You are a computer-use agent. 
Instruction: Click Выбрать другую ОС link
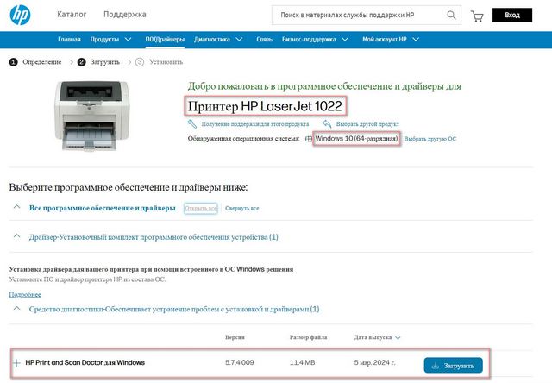coord(430,139)
